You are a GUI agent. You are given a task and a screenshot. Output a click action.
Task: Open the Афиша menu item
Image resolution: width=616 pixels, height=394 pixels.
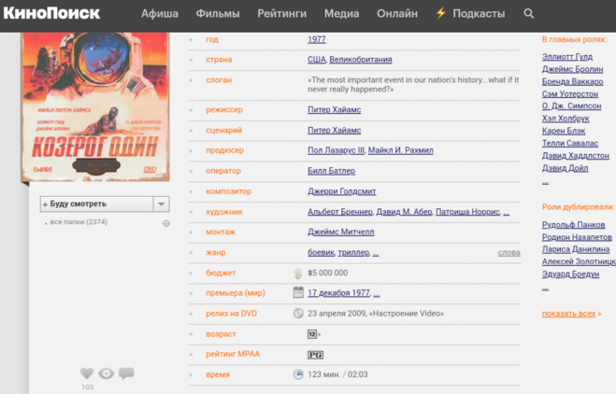tap(160, 14)
